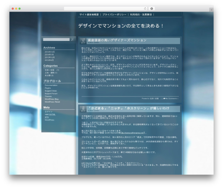The height and width of the screenshot is (188, 223).
Task: Click the WordPress link under Meta
Action: coord(50,120)
